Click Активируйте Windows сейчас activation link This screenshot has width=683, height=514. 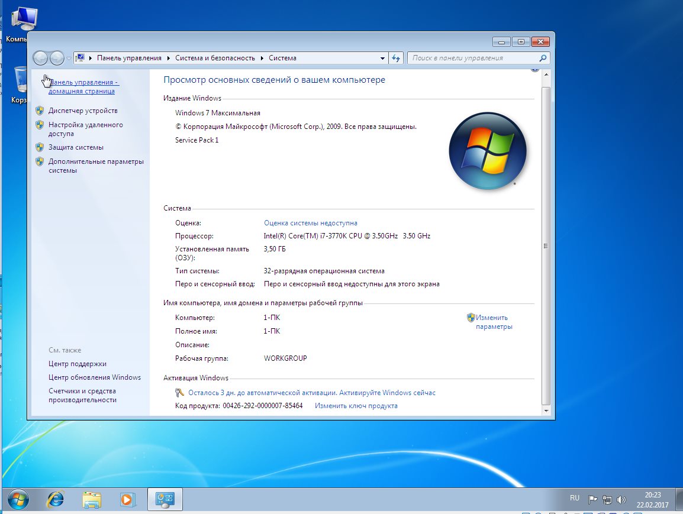pos(387,393)
